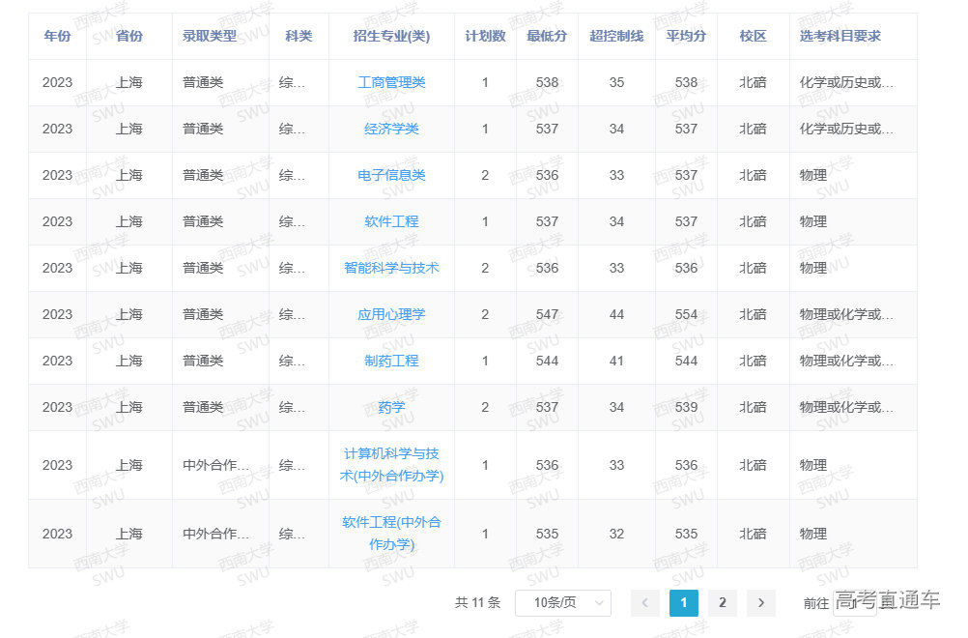This screenshot has width=968, height=638.
Task: Open the 工商管理类 major link
Action: coord(391,83)
